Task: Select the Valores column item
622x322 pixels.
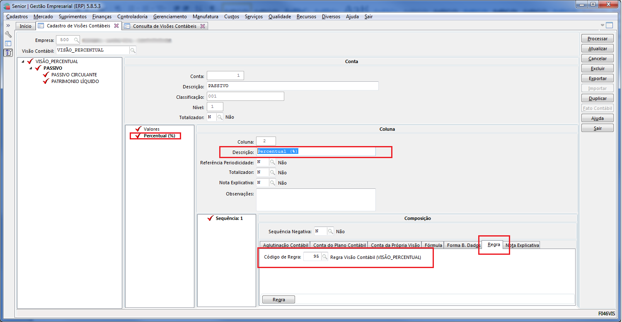Action: click(x=152, y=129)
